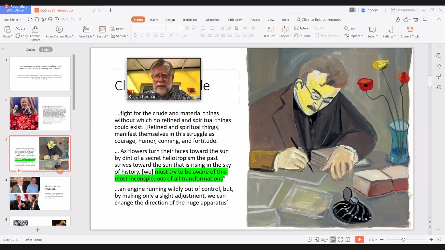This screenshot has height=250, width=445.
Task: Toggle Normal view icon in status bar
Action: coord(333,240)
